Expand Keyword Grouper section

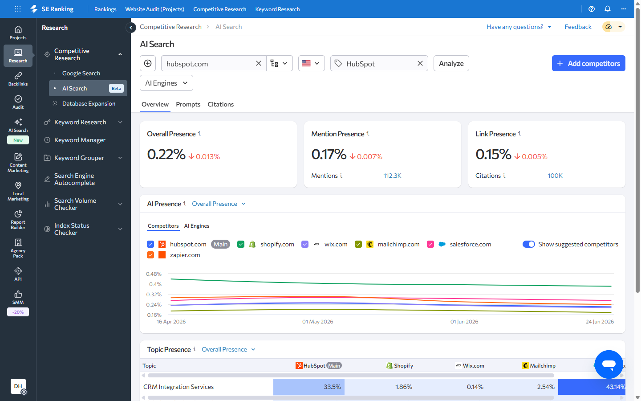coord(120,158)
